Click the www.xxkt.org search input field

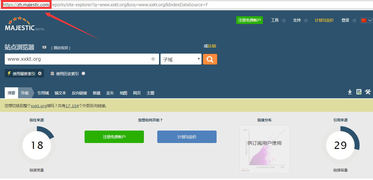(82, 59)
